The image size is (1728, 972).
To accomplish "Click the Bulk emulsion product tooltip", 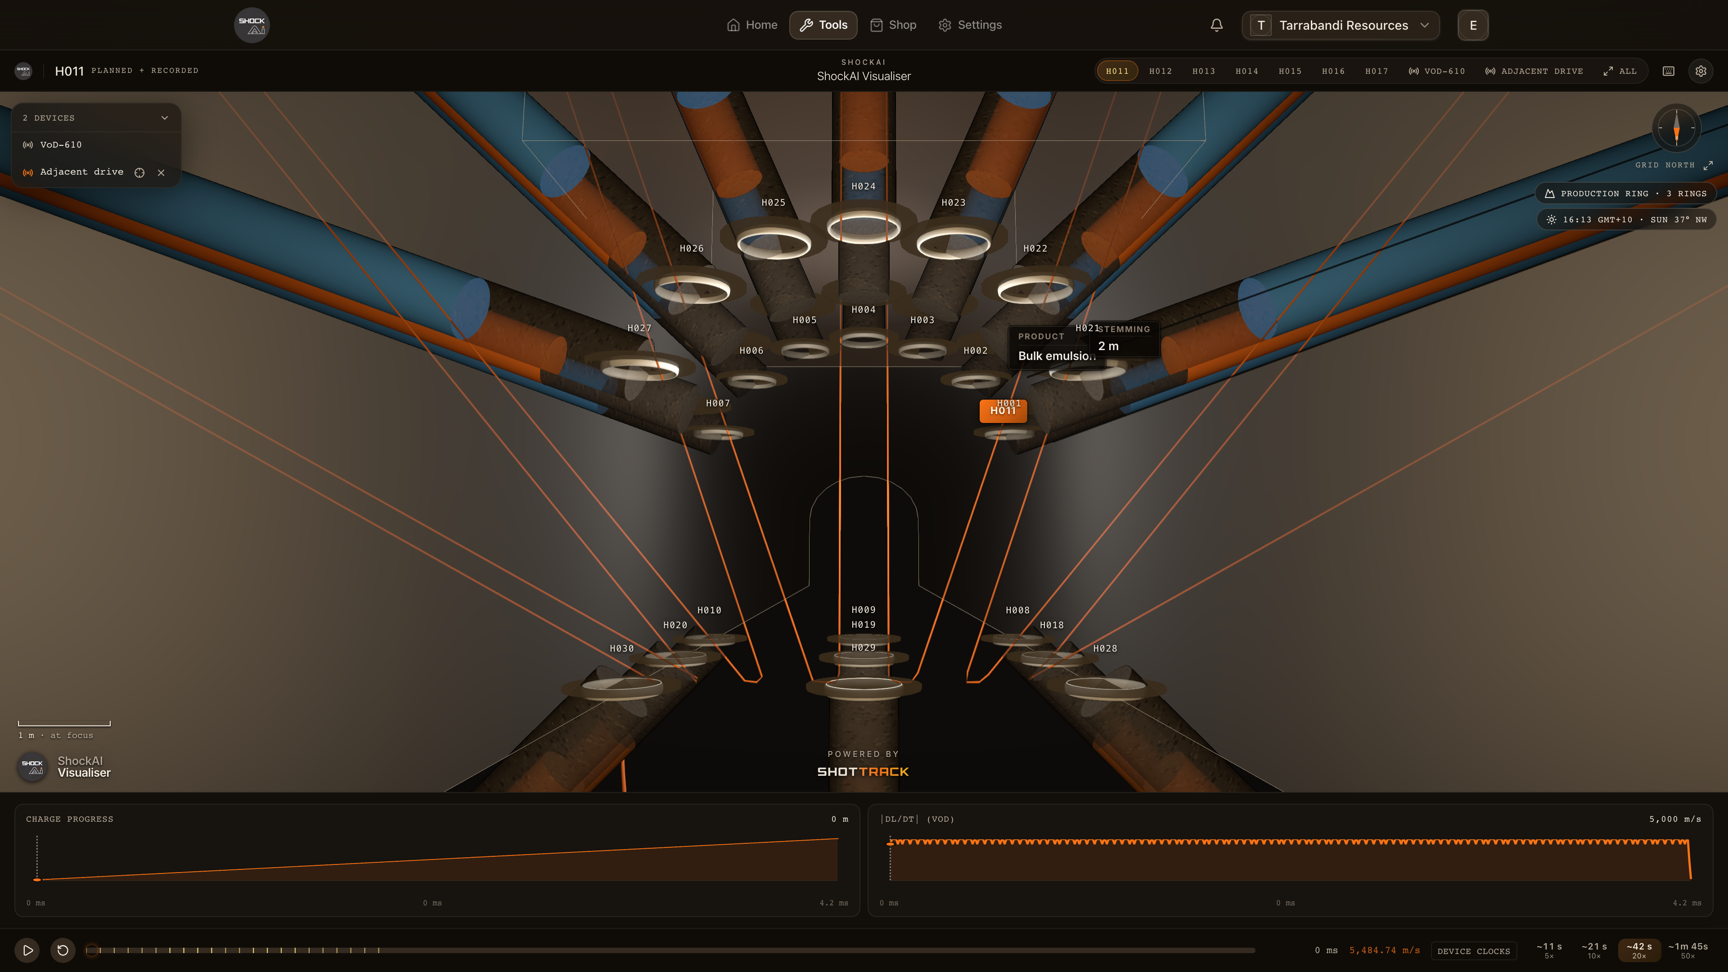I will tap(1056, 347).
